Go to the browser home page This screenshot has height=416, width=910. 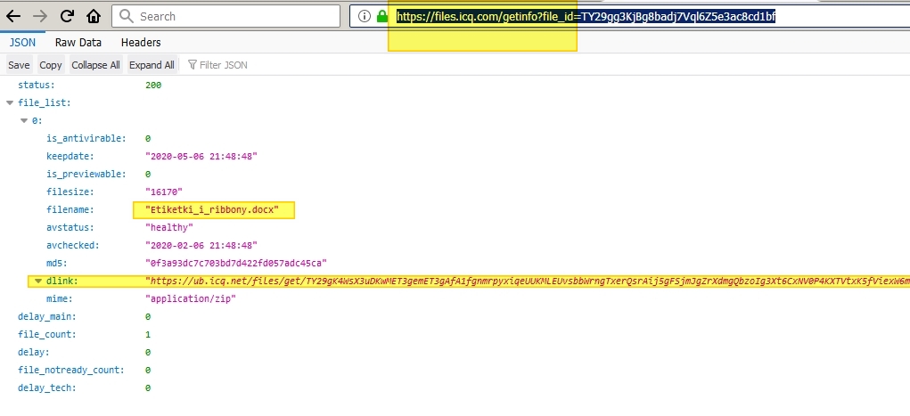pyautogui.click(x=94, y=16)
